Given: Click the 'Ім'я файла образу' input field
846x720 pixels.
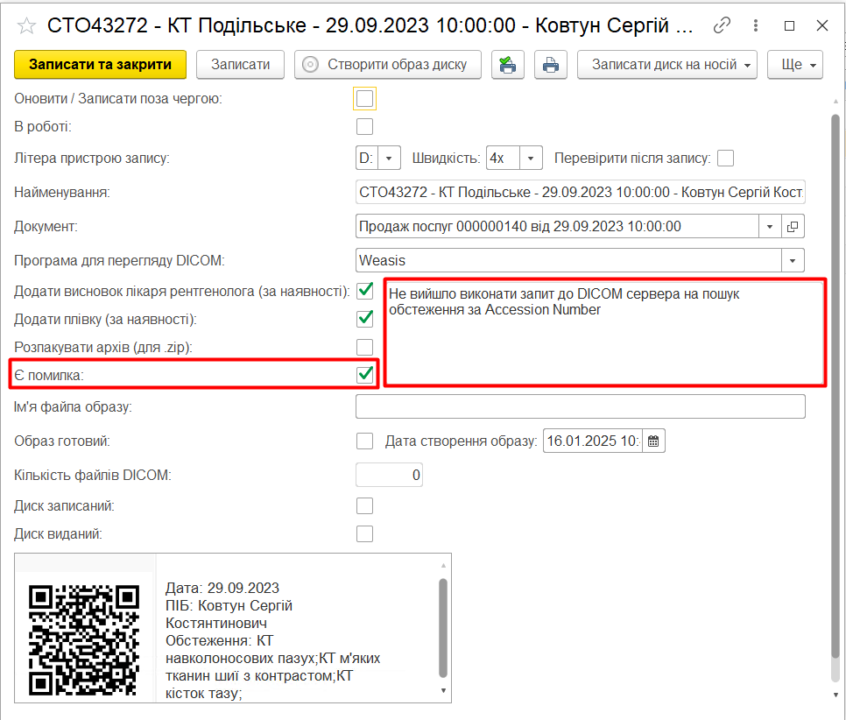Looking at the screenshot, I should (x=580, y=407).
